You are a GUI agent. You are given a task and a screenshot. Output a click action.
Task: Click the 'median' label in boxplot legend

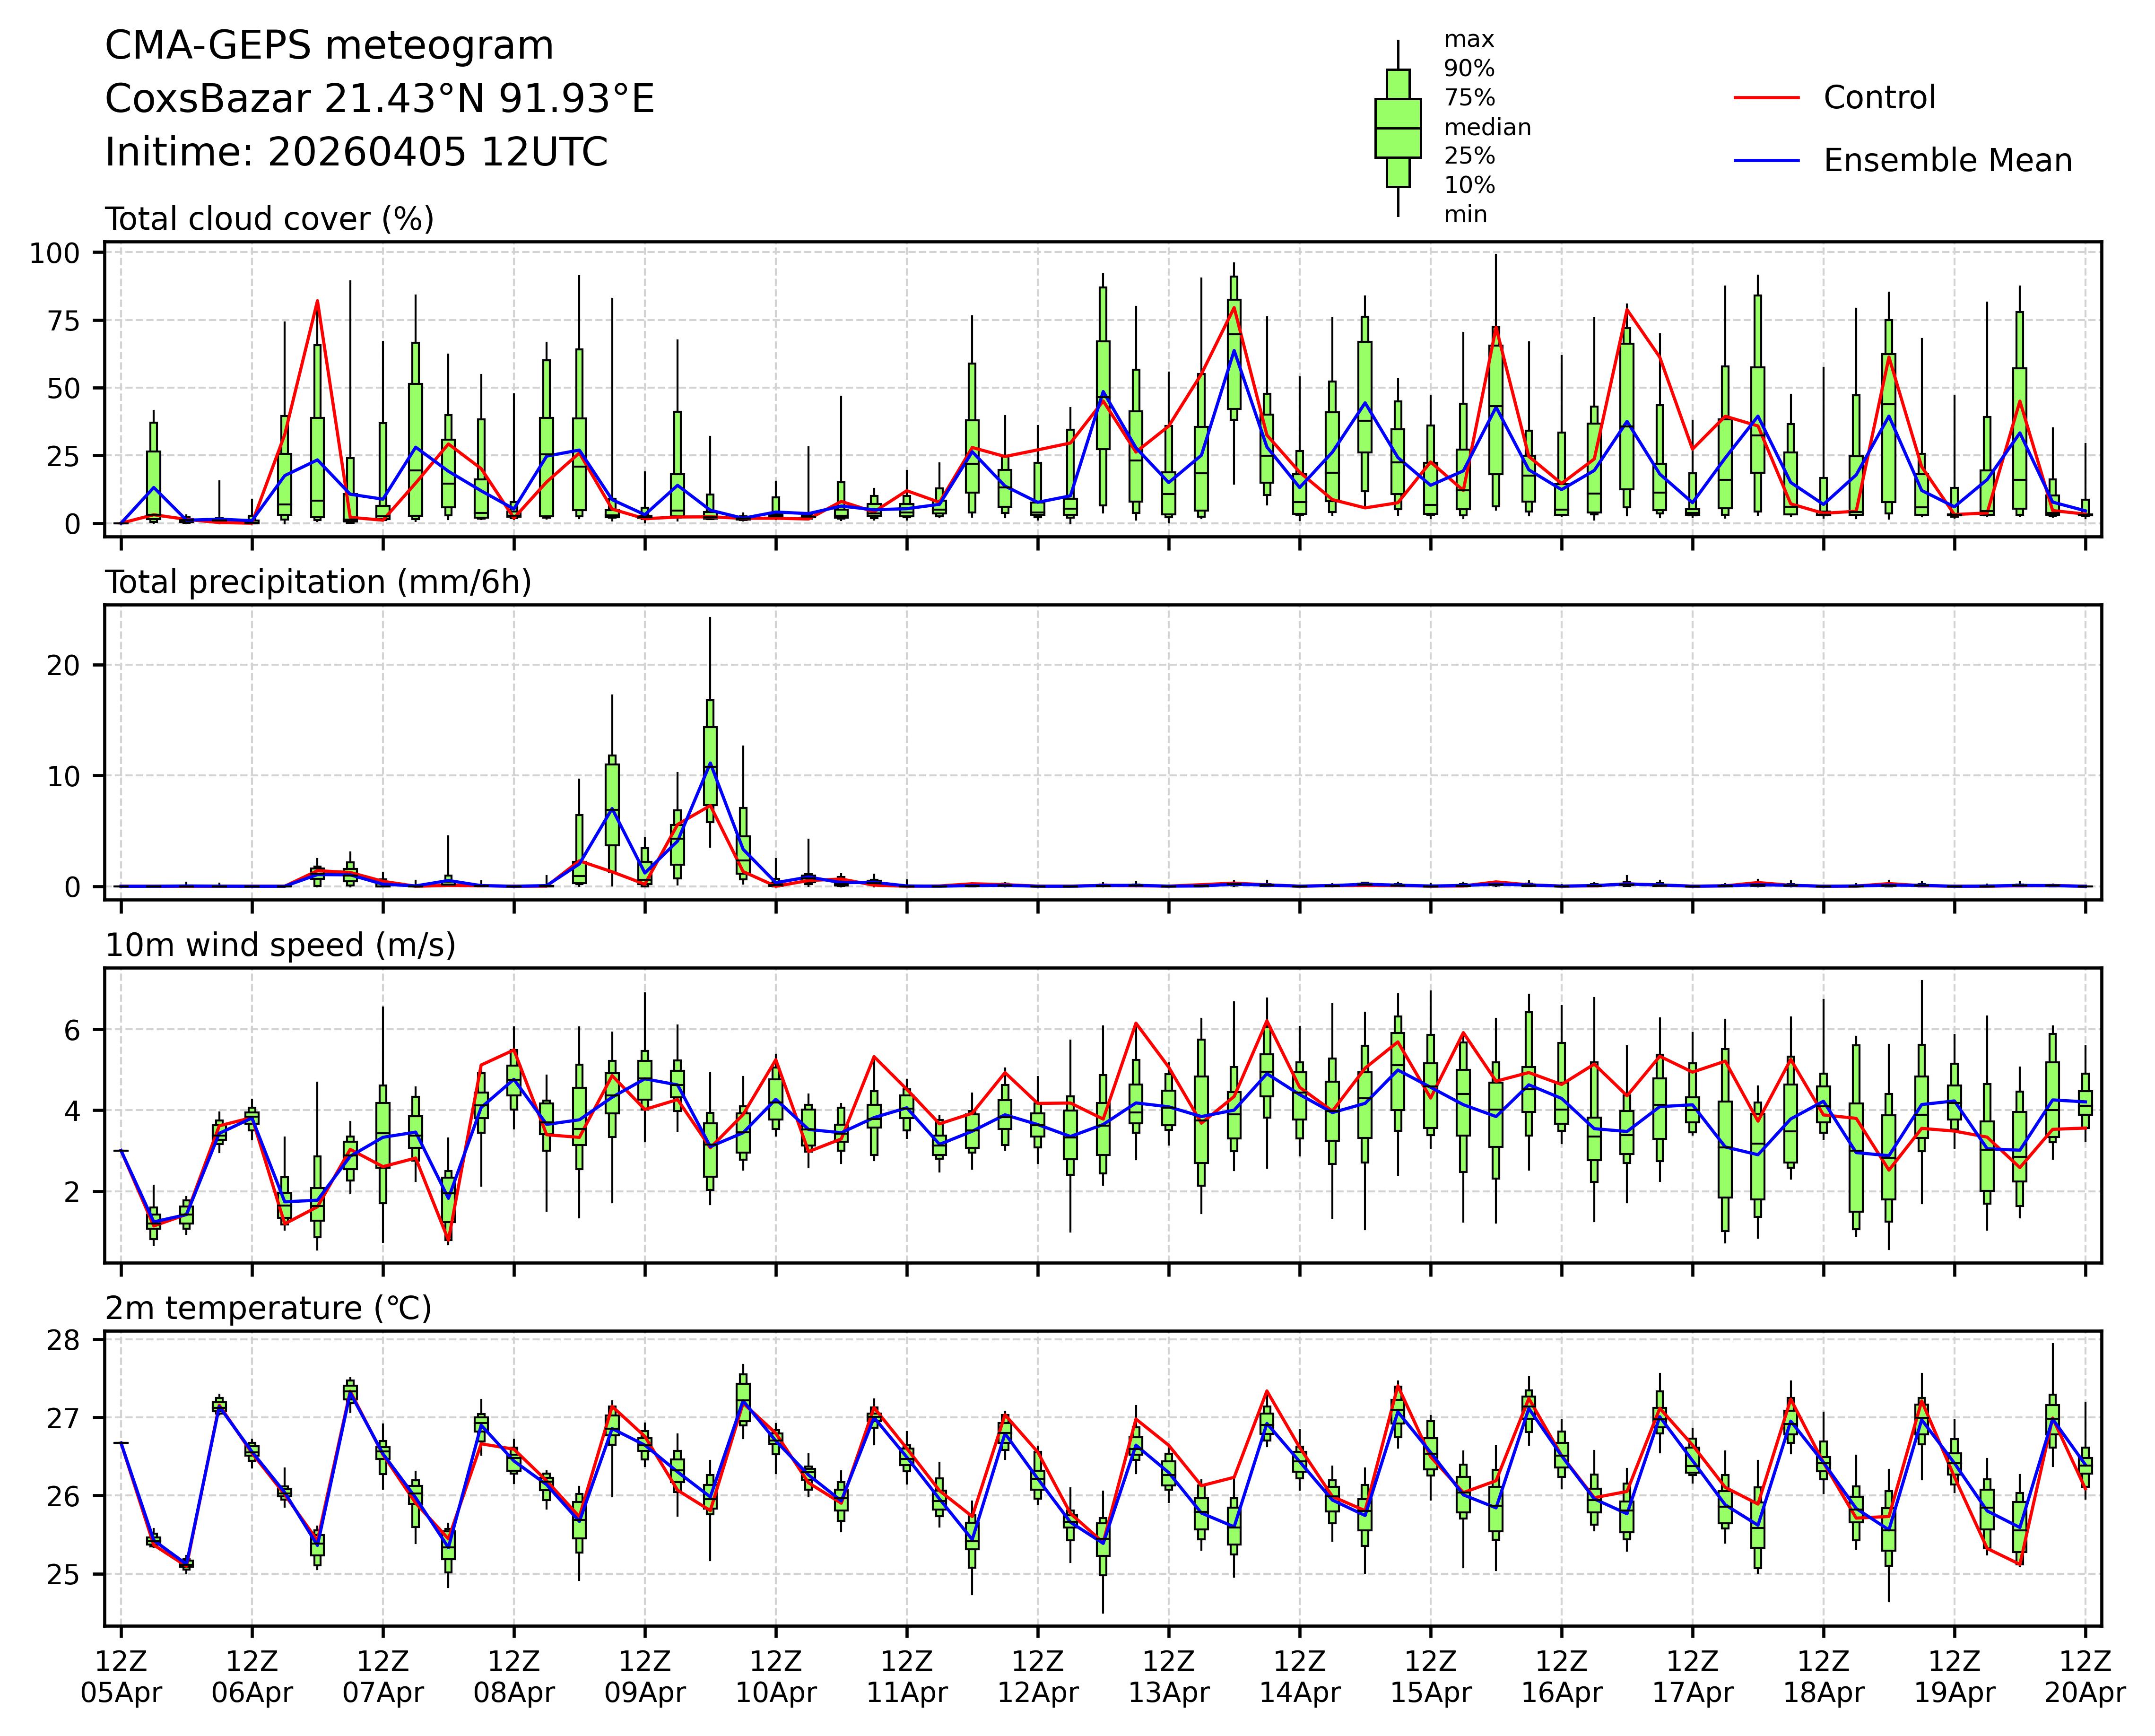1487,128
